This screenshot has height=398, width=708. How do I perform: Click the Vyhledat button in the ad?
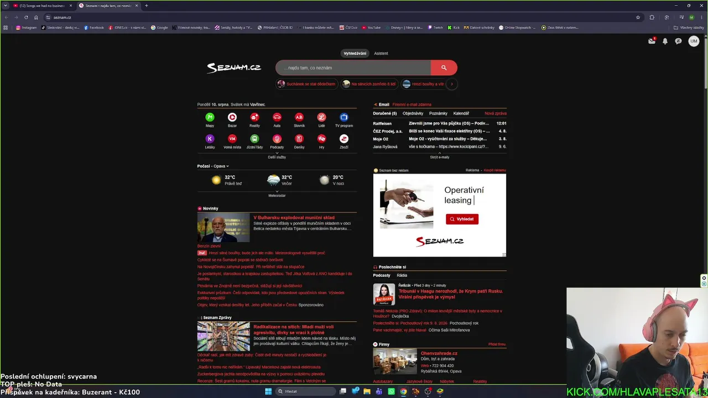click(462, 219)
